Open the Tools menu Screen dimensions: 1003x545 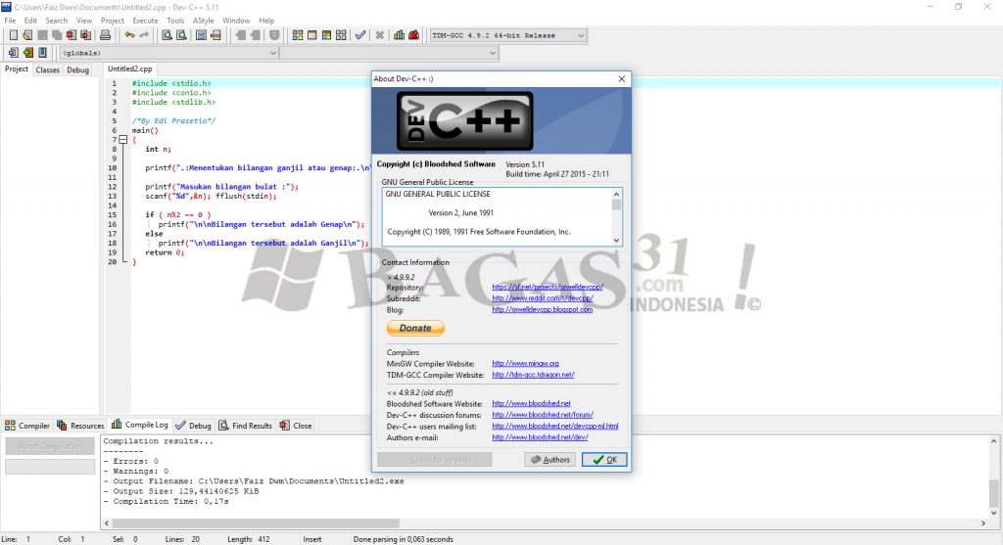pyautogui.click(x=175, y=21)
